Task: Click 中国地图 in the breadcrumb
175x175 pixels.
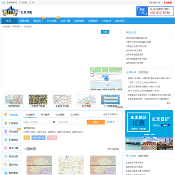Action: click(x=16, y=26)
